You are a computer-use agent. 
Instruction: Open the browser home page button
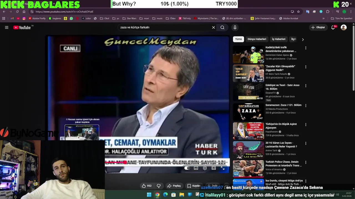[x=24, y=12]
